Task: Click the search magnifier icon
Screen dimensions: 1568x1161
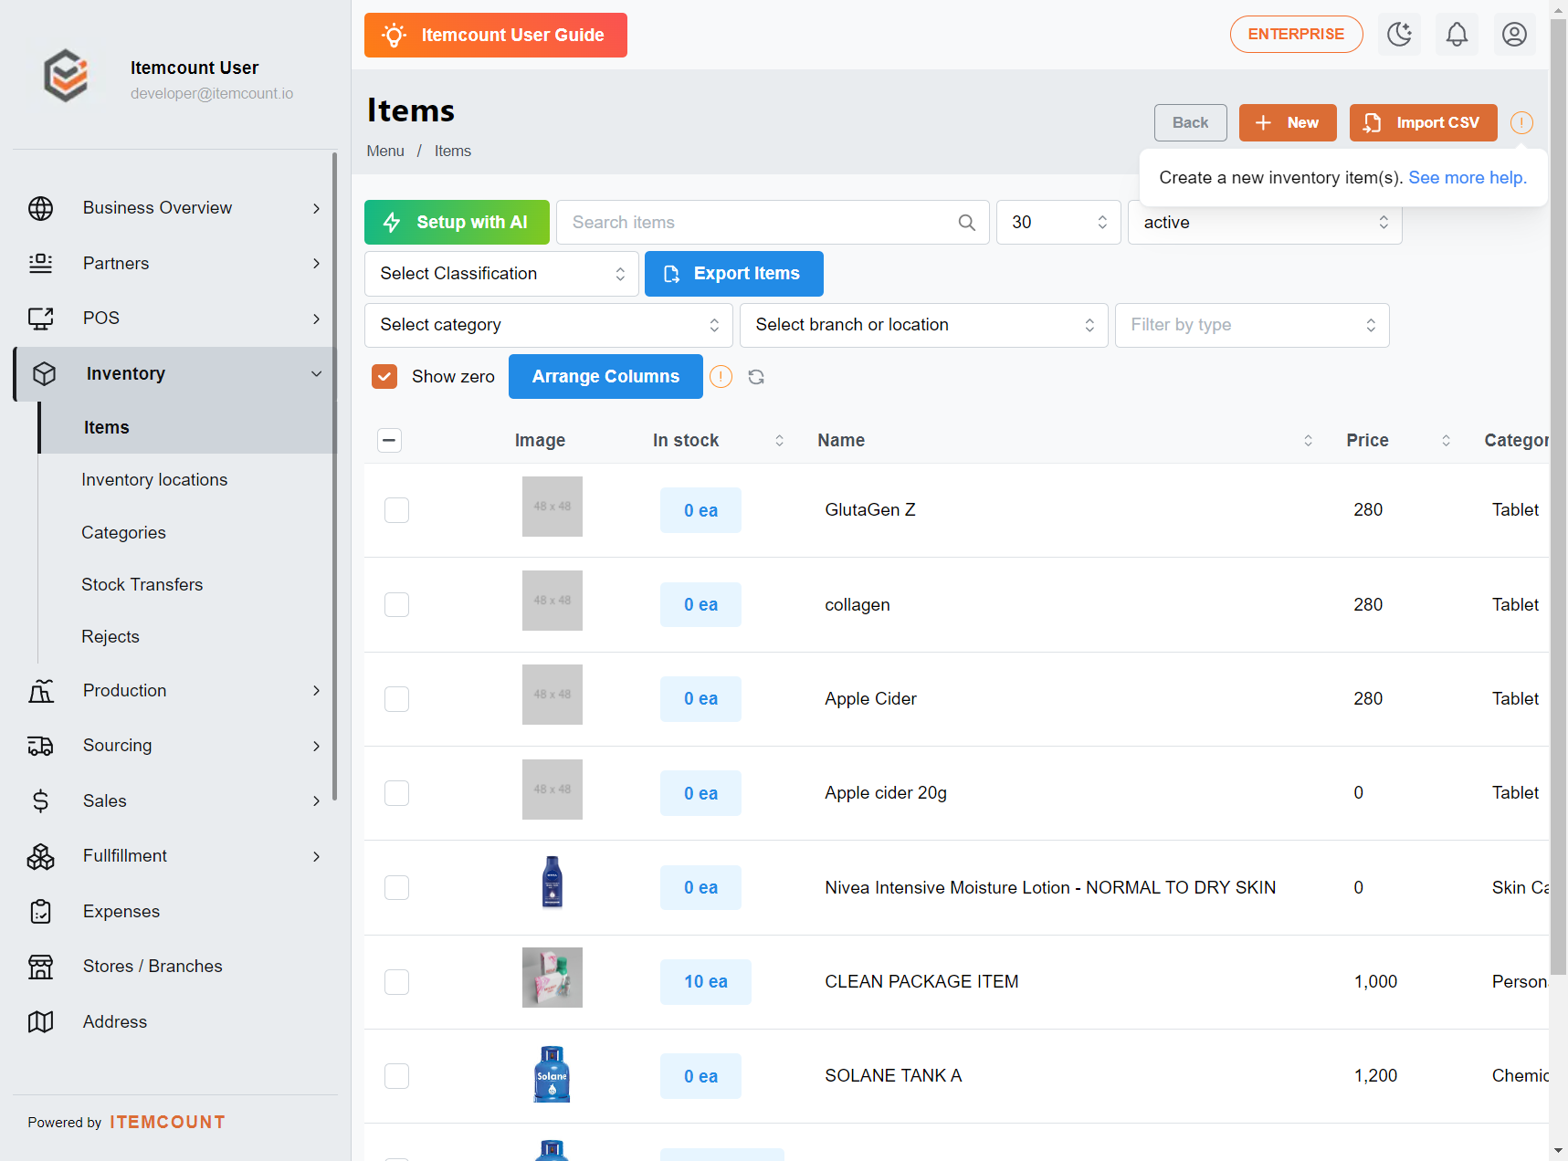Action: point(966,223)
